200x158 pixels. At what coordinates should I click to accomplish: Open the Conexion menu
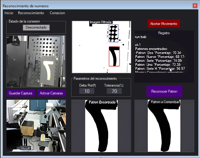coord(57,13)
